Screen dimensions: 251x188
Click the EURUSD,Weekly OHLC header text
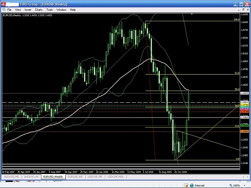28,15
